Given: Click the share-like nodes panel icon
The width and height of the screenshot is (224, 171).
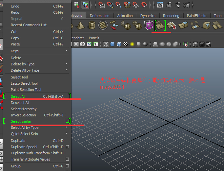Looking at the screenshot, I should (209, 44).
